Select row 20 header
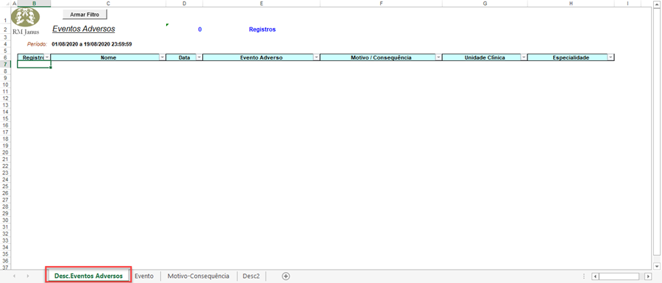The height and width of the screenshot is (283, 662). coord(5,152)
